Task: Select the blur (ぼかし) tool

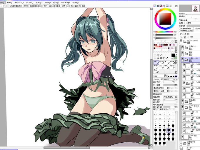Action: pyautogui.click(x=167, y=67)
